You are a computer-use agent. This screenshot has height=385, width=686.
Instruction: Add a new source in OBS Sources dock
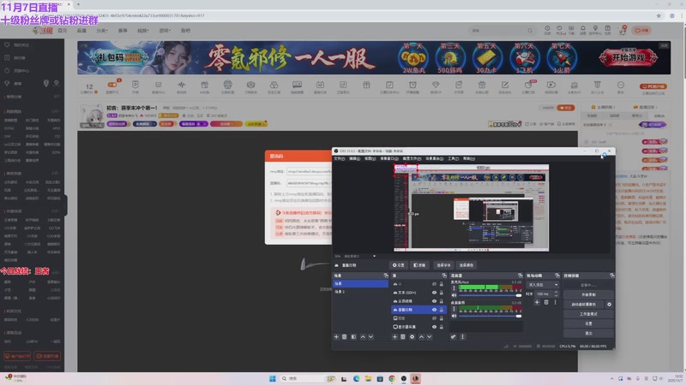pos(394,337)
